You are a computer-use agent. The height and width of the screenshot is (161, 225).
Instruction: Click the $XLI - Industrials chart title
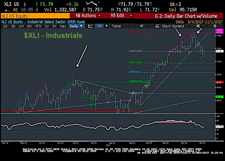53,36
